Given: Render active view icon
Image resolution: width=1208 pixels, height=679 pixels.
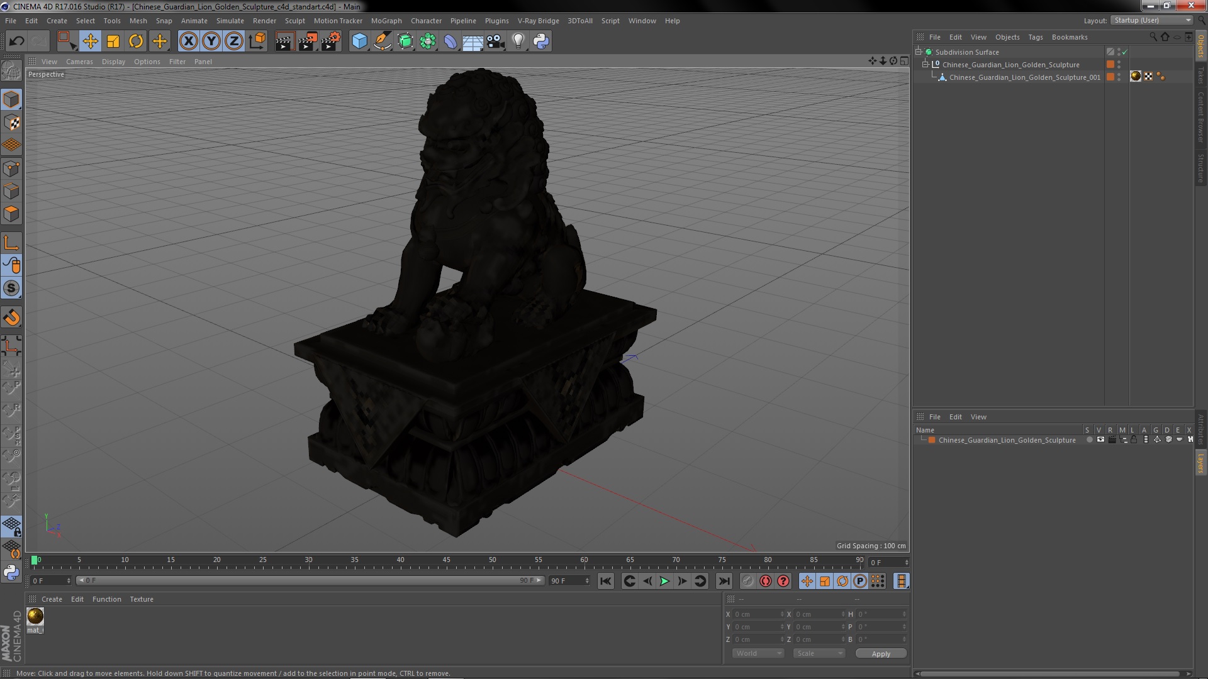Looking at the screenshot, I should click(284, 41).
